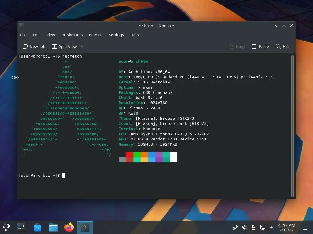Click the 'Terminal: konsole' line
313x234 pixels.
click(139, 129)
